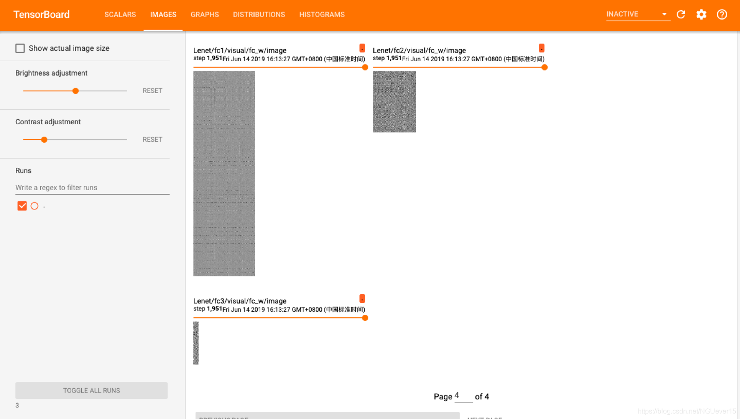Image resolution: width=740 pixels, height=419 pixels.
Task: Open the Lenet/fc3 weight image thumbnail
Action: (x=196, y=343)
